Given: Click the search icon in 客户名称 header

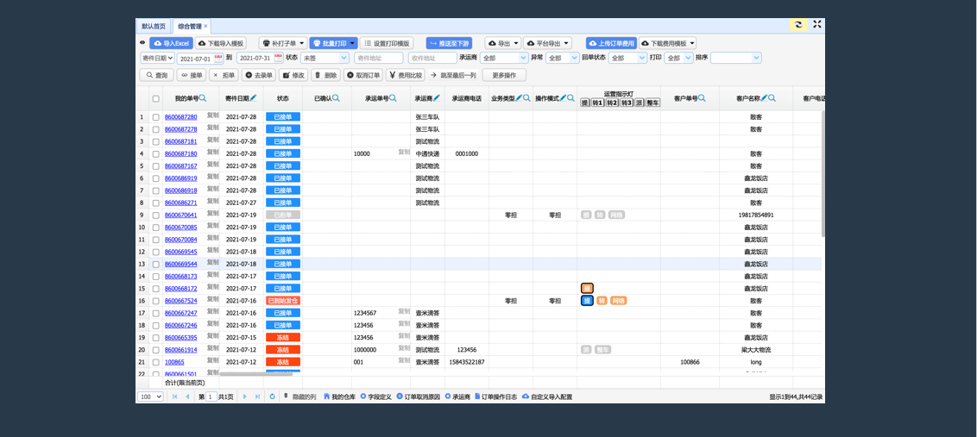Looking at the screenshot, I should click(772, 97).
